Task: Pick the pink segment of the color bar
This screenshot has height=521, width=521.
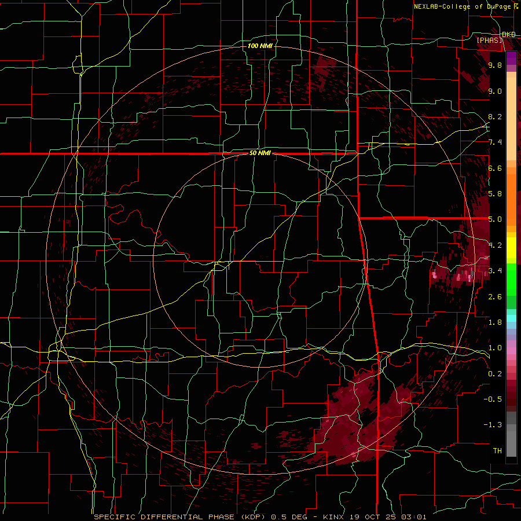Action: pos(511,351)
